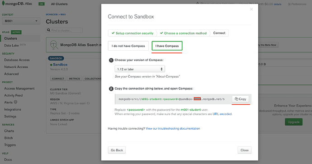Open Integrations in the sidebar
Image resolution: width=312 pixels, height=164 pixels.
13,109
